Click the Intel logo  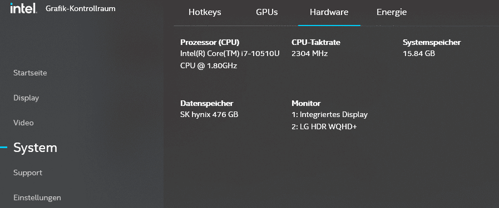coord(23,8)
